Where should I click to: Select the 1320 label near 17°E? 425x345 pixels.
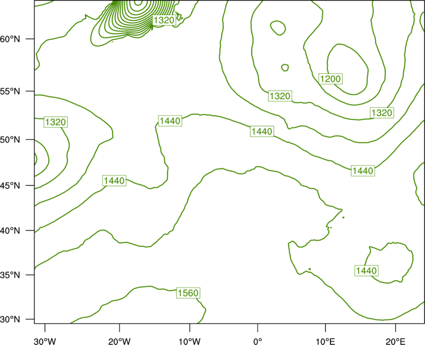382,113
